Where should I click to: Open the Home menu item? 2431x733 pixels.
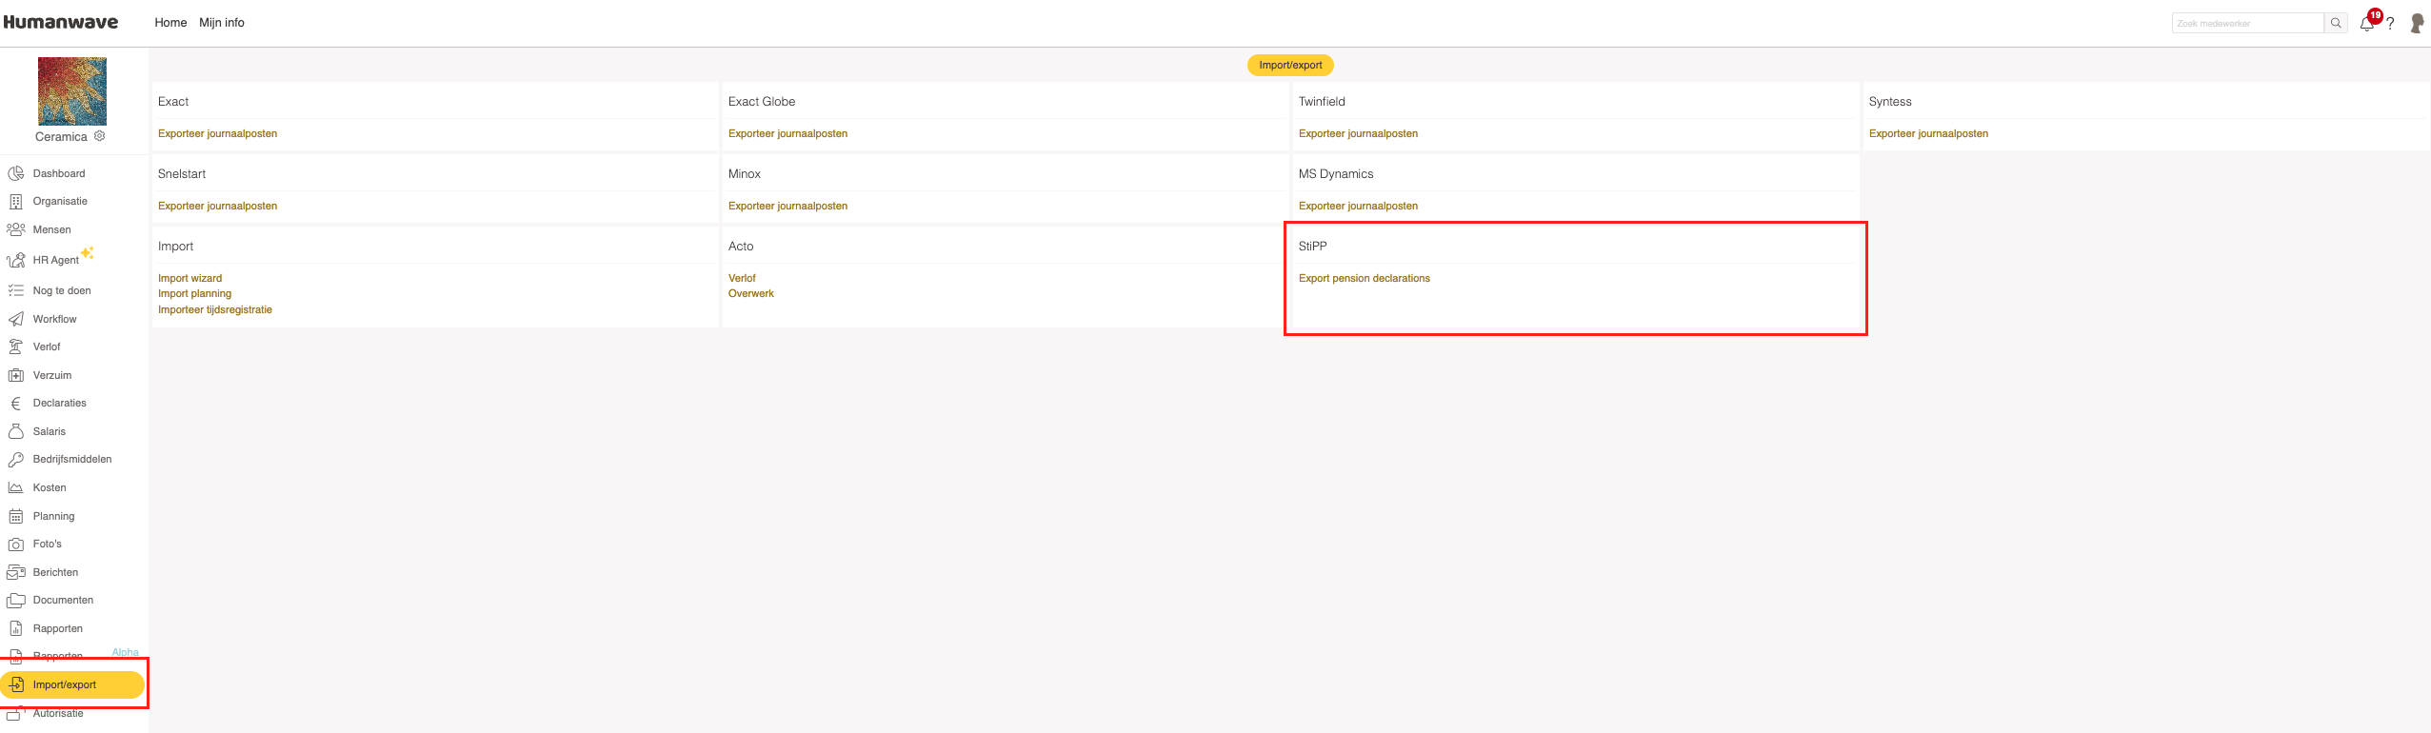point(170,23)
